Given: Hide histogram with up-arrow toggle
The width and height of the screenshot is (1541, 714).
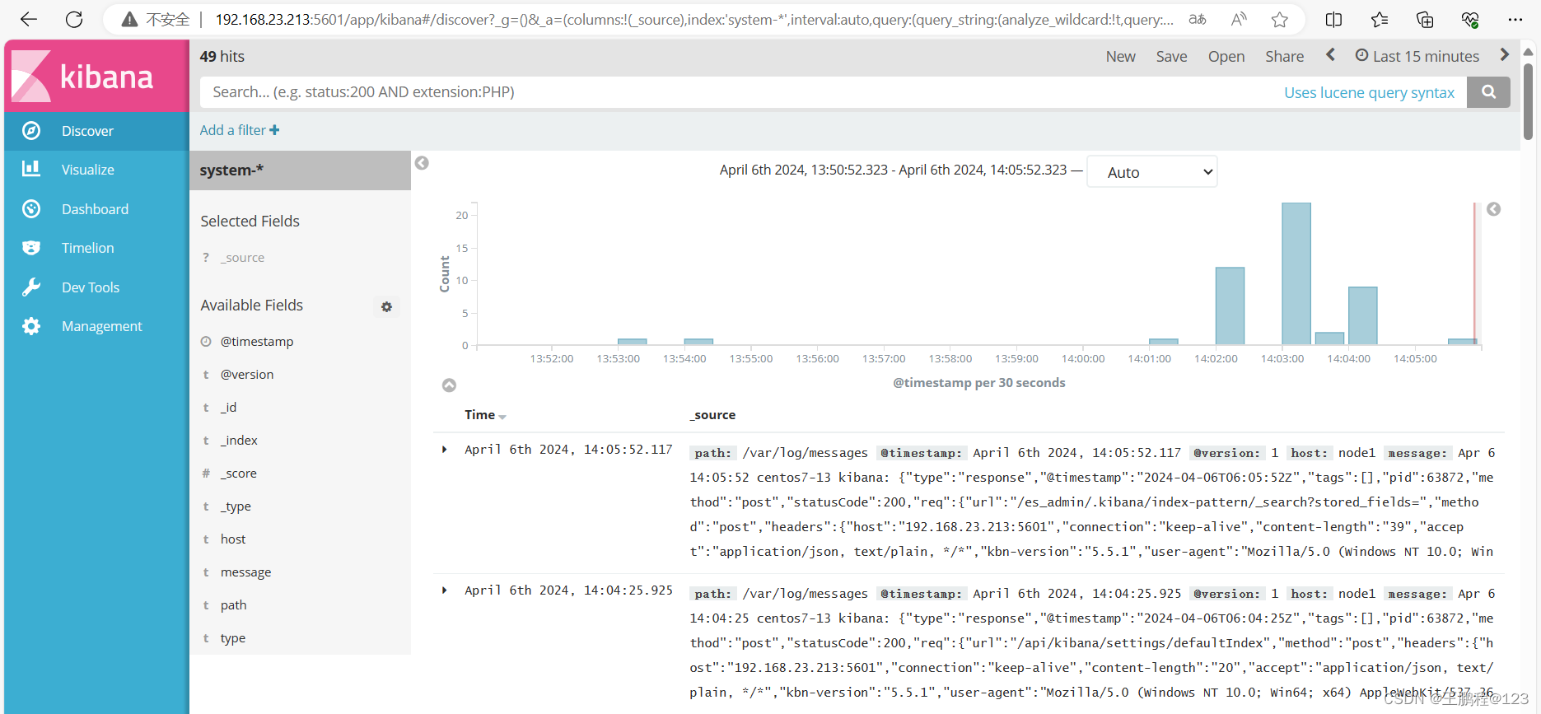Looking at the screenshot, I should tap(449, 385).
